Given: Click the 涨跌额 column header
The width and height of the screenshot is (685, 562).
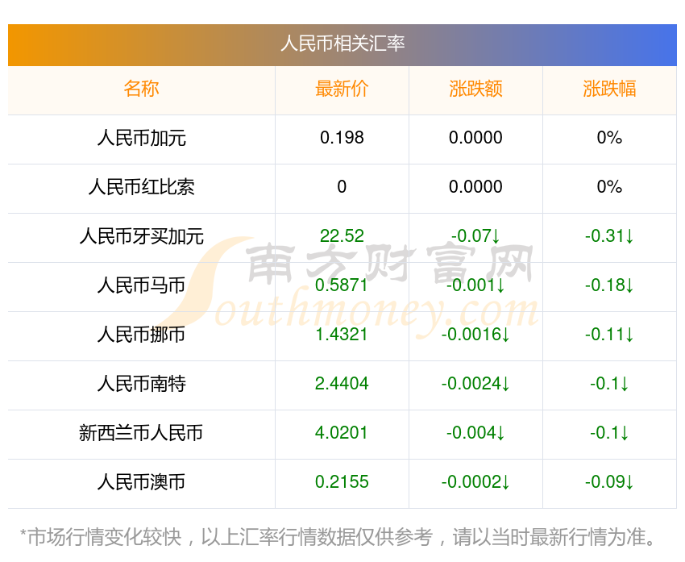Looking at the screenshot, I should 475,89.
